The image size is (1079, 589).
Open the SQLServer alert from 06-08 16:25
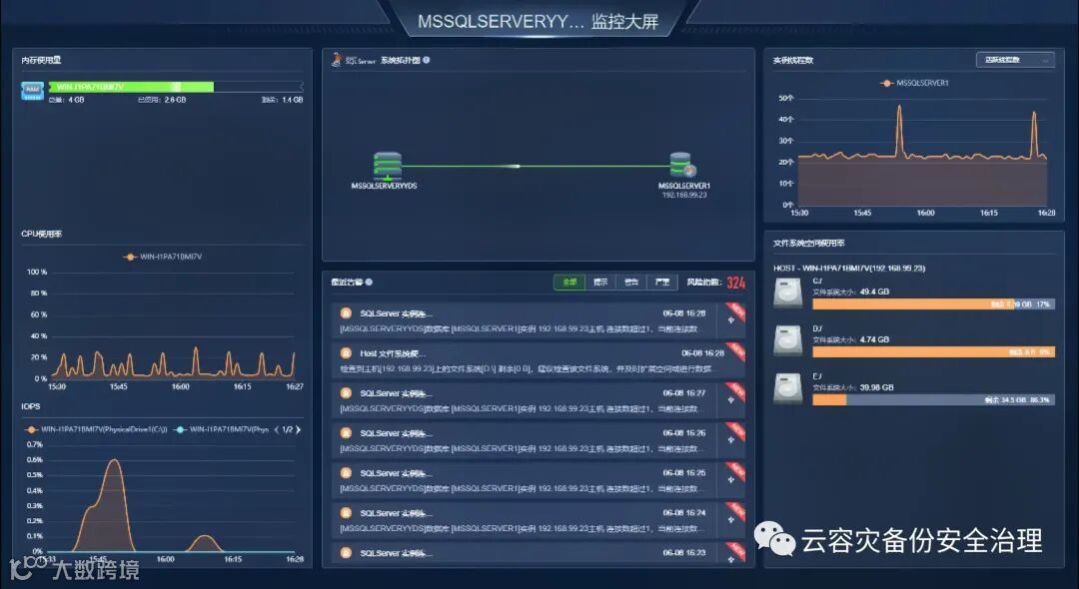click(x=538, y=480)
